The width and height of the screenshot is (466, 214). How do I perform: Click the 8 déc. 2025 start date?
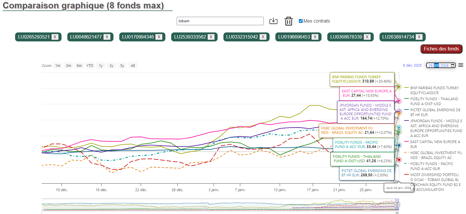click(x=412, y=65)
